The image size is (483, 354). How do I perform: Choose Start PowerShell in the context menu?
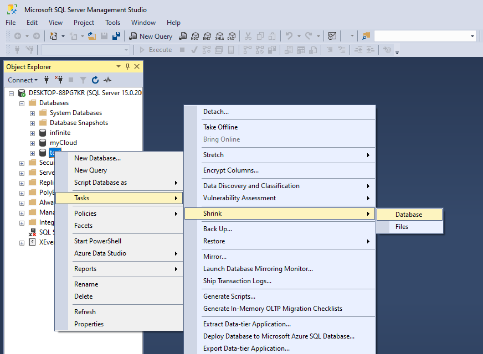pos(119,241)
